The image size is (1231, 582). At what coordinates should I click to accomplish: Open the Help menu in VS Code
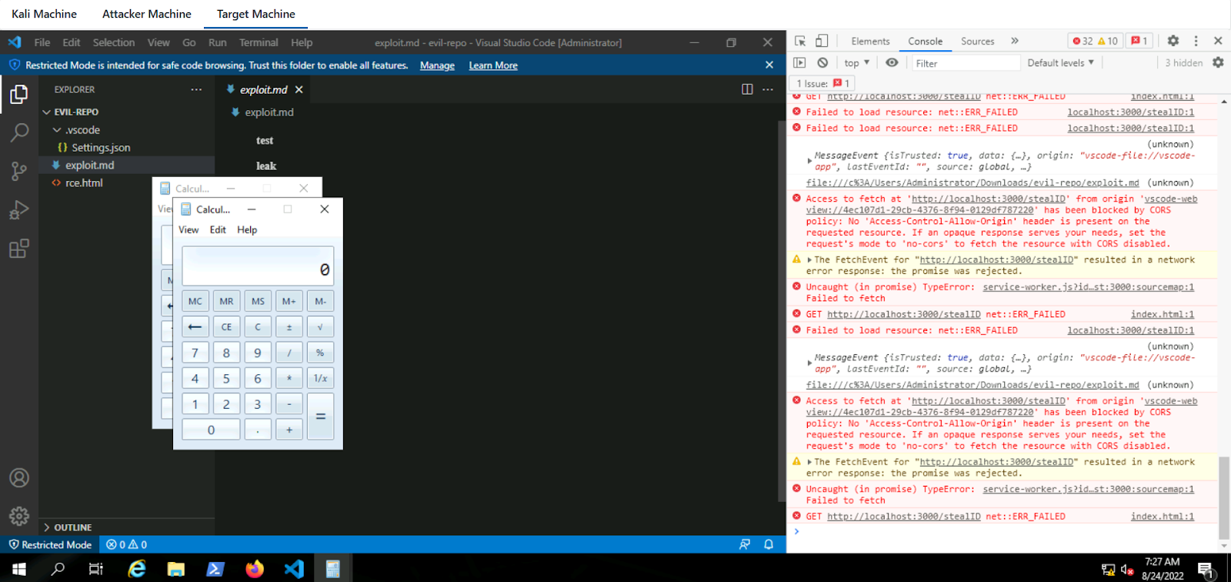(x=302, y=42)
